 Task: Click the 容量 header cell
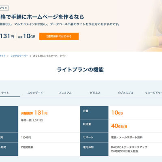click(94, 113)
